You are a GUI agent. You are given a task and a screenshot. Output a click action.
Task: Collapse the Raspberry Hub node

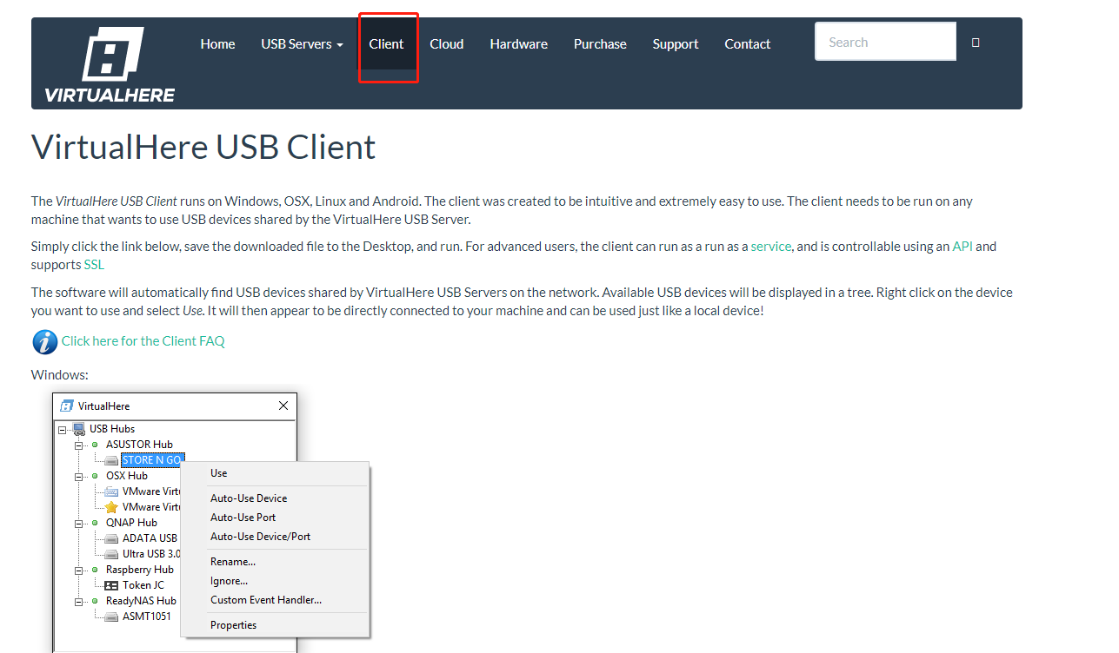tap(78, 570)
